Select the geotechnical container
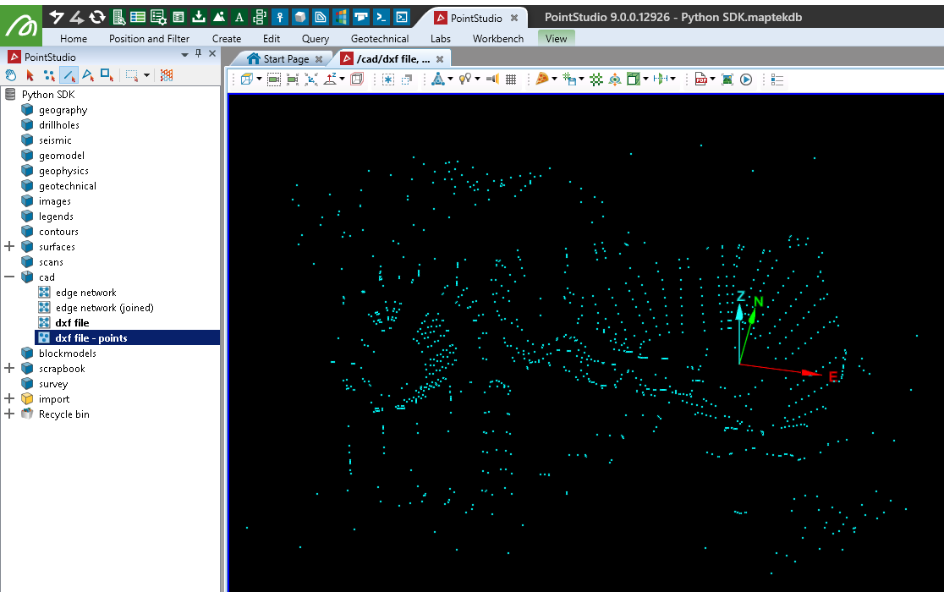This screenshot has width=944, height=592. [x=68, y=186]
